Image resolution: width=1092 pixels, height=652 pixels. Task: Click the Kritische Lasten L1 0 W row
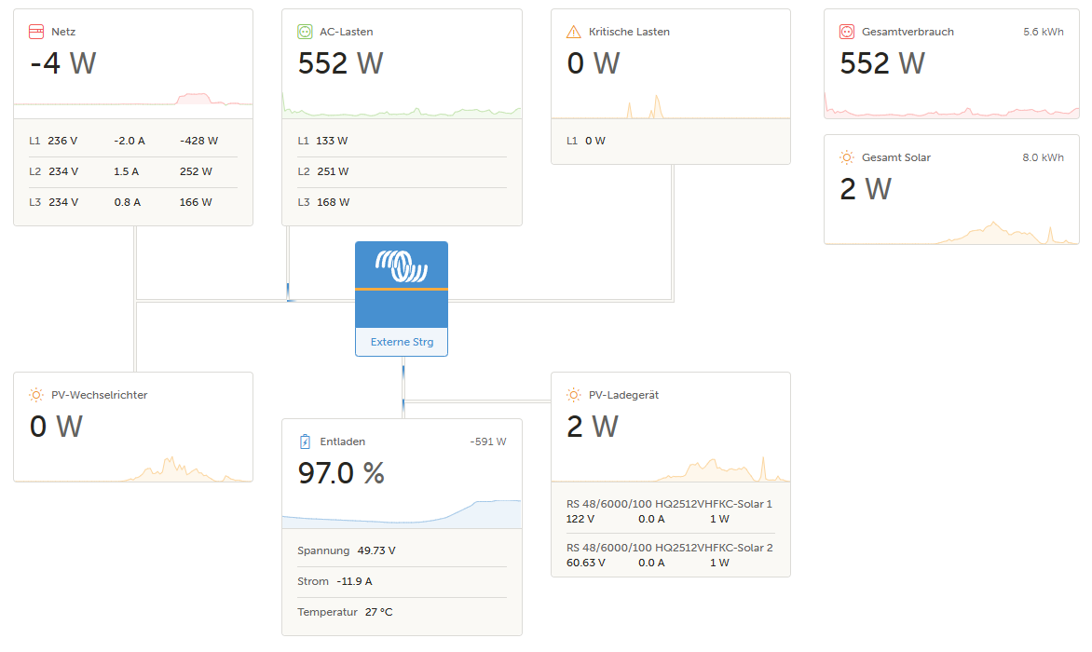(x=671, y=141)
